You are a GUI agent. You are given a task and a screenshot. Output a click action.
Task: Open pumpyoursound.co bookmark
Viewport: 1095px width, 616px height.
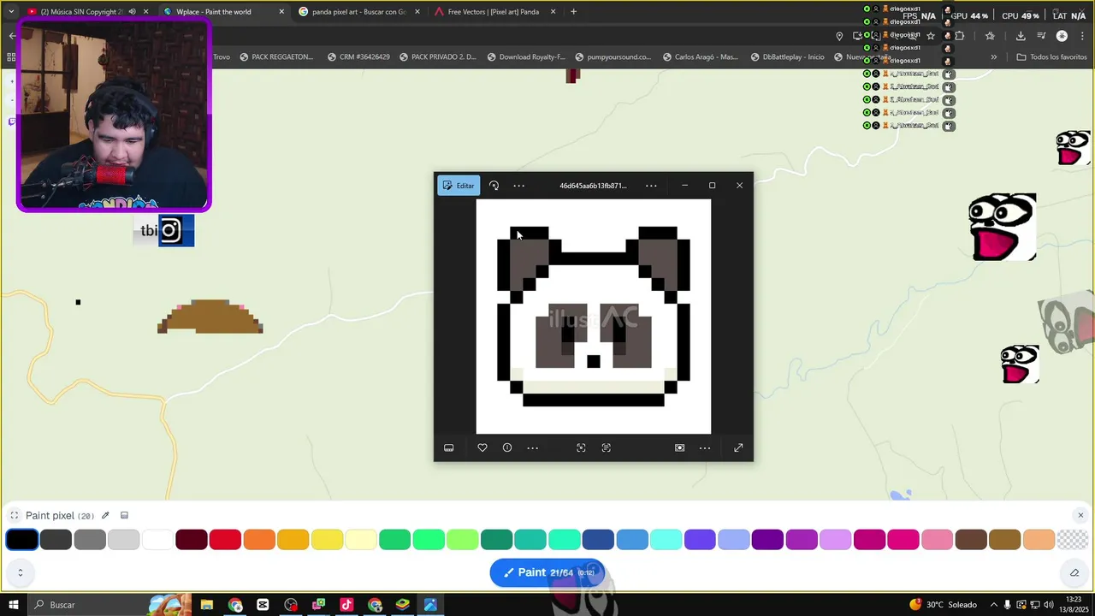613,57
